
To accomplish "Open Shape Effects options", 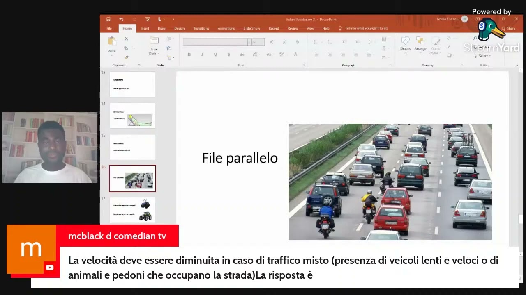I will point(449,55).
